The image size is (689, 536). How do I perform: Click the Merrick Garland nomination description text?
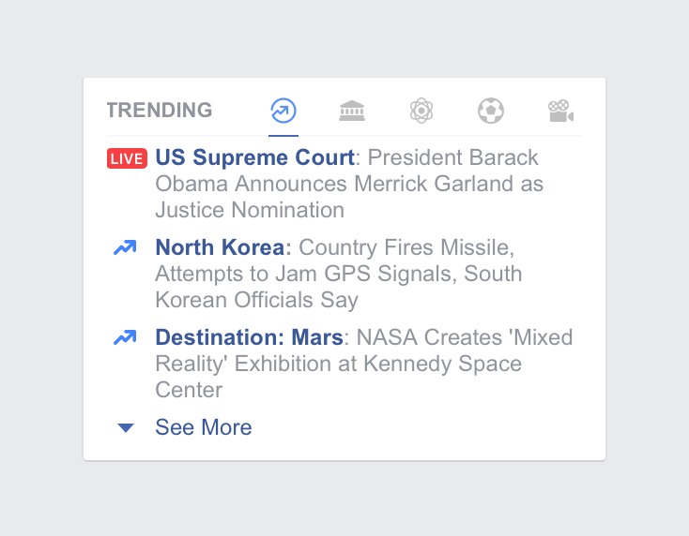click(347, 184)
